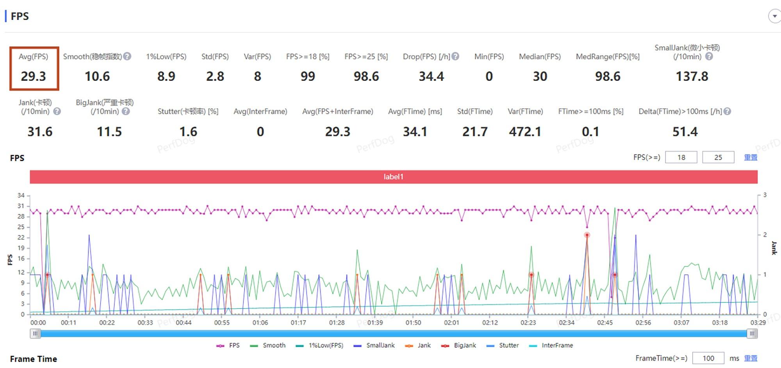Click the Stutter(卡顿率) value 1.6

188,132
